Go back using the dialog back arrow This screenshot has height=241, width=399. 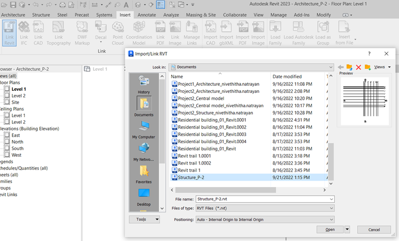click(x=341, y=67)
